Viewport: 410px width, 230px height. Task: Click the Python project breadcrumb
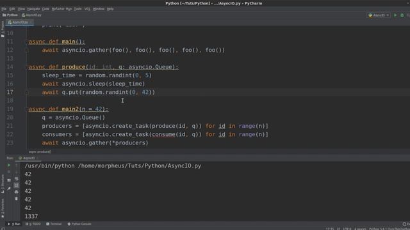click(10, 15)
